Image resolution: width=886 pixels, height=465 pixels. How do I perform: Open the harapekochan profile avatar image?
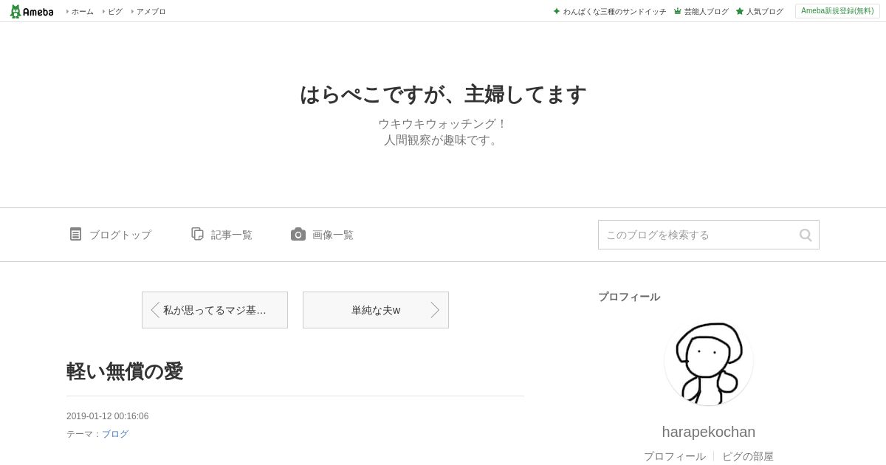[709, 361]
